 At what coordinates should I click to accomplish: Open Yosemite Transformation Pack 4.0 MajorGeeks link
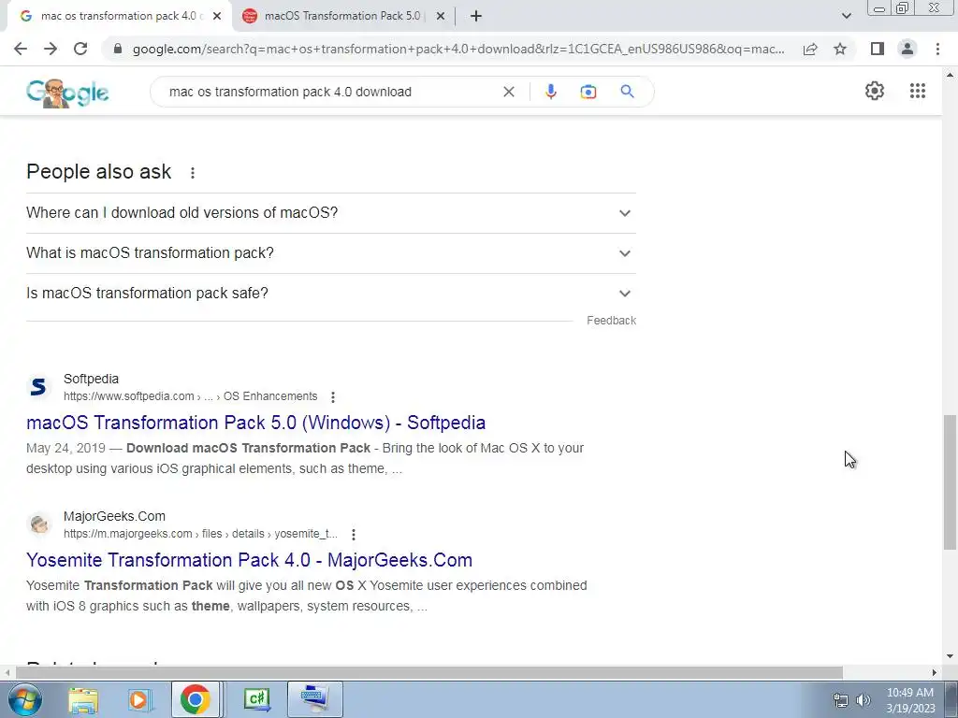point(249,560)
